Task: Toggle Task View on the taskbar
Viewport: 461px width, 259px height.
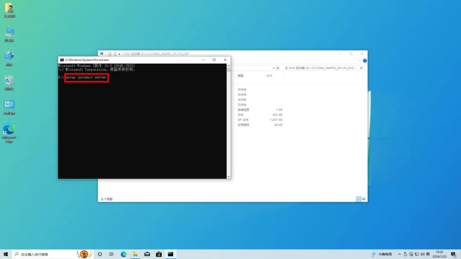Action: point(111,254)
